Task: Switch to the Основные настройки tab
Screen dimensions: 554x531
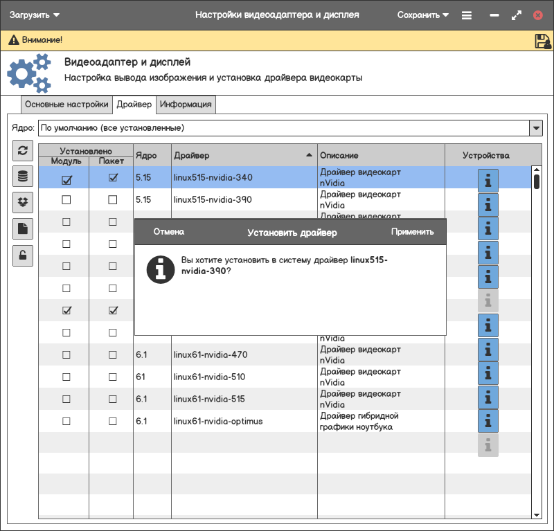Action: (x=66, y=105)
